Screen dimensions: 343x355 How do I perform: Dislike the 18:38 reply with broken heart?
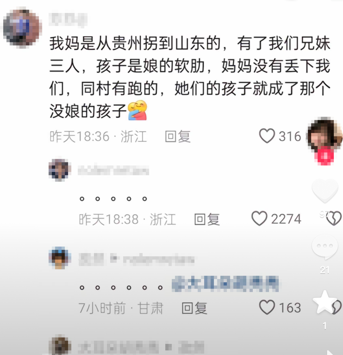coord(335,218)
